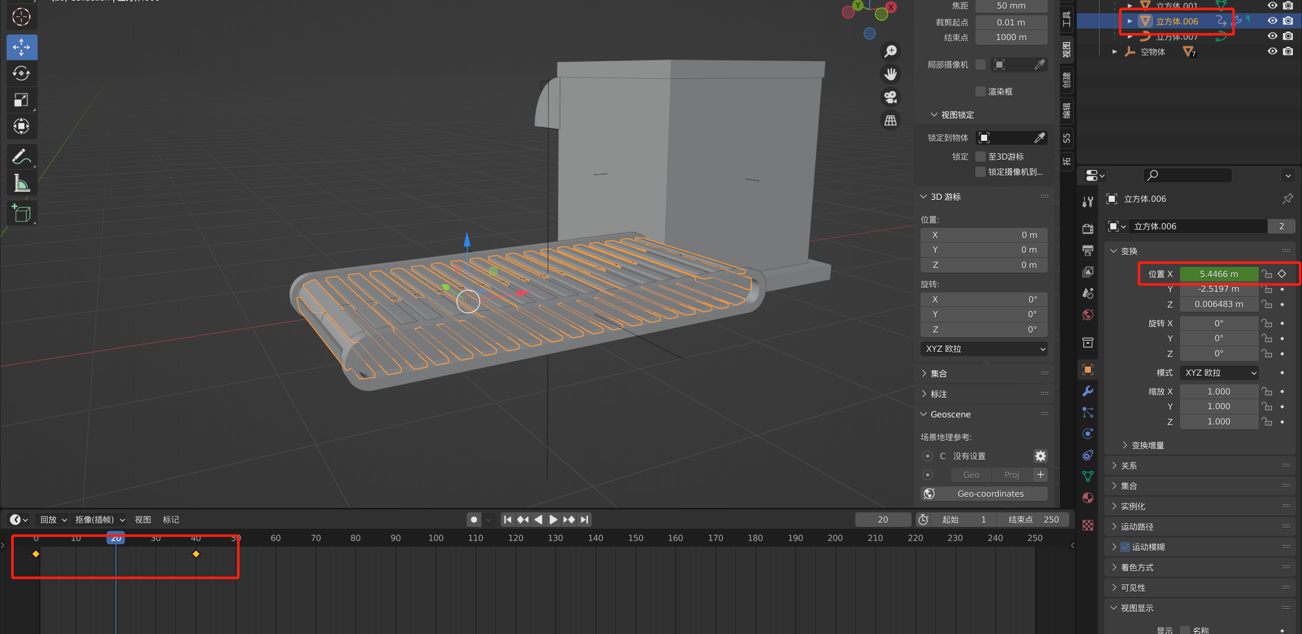Screen dimensions: 1302x634
Task: Enable the 至3D游标 lock checkbox
Action: (x=980, y=157)
